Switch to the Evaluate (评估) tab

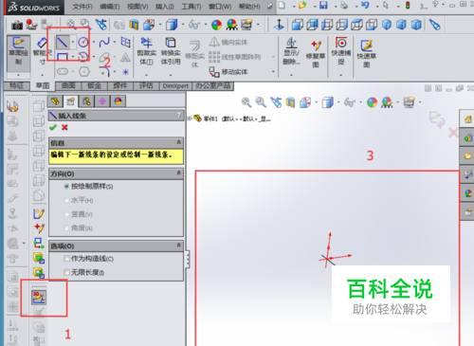146,85
